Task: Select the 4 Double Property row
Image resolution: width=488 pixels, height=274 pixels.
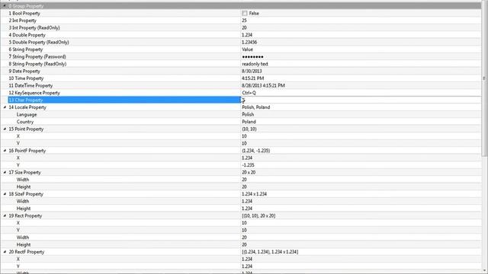Action: click(x=241, y=35)
